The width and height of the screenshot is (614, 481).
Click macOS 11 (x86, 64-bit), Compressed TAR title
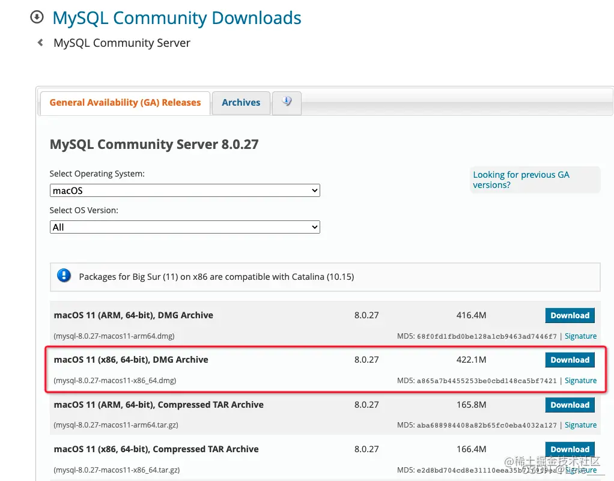click(x=156, y=449)
